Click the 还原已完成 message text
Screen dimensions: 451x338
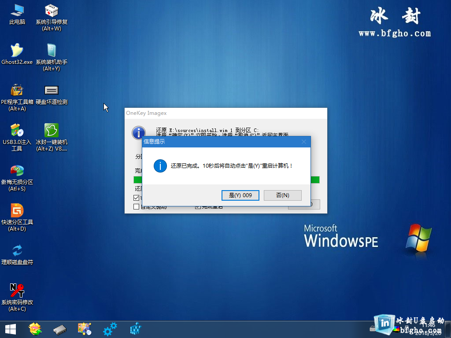(x=231, y=166)
